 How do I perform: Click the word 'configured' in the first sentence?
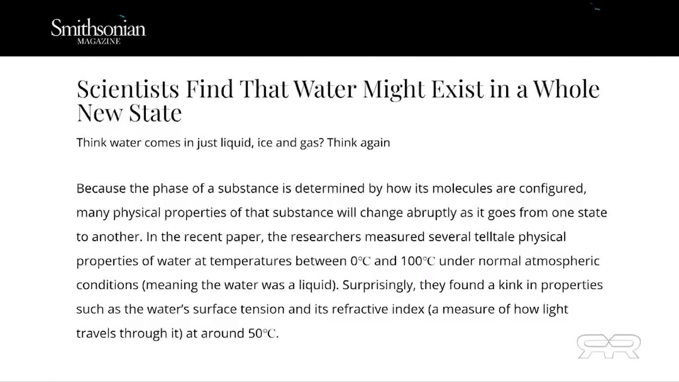552,188
